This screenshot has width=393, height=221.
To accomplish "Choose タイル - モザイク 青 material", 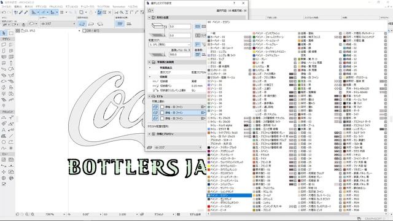I will [220, 129].
